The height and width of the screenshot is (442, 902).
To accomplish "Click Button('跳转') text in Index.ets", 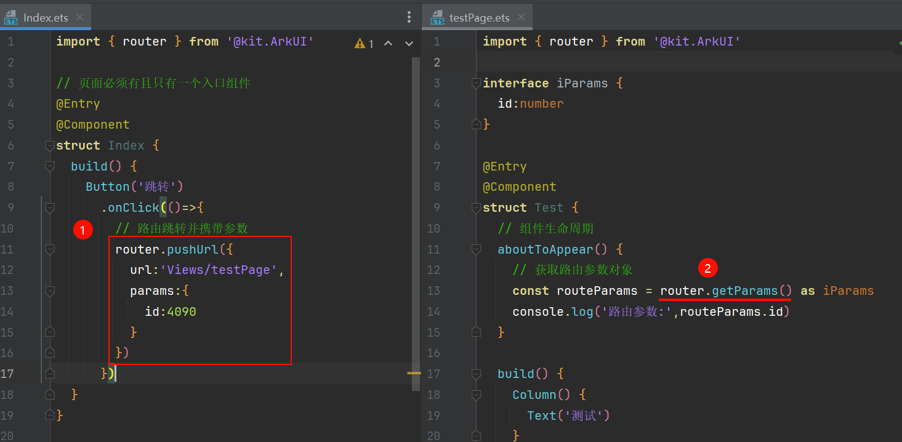I will point(134,187).
